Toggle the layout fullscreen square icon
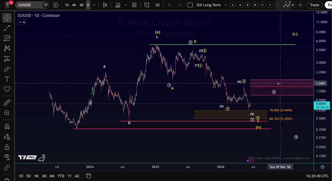 pyautogui.click(x=190, y=5)
